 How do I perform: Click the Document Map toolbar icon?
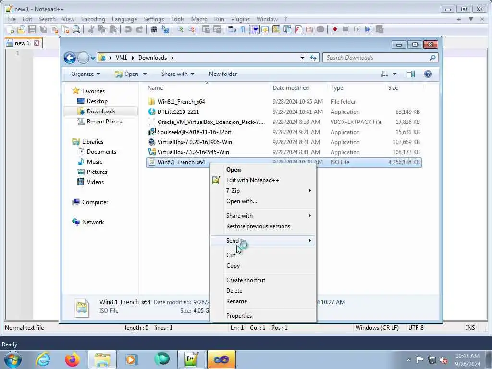(x=276, y=29)
